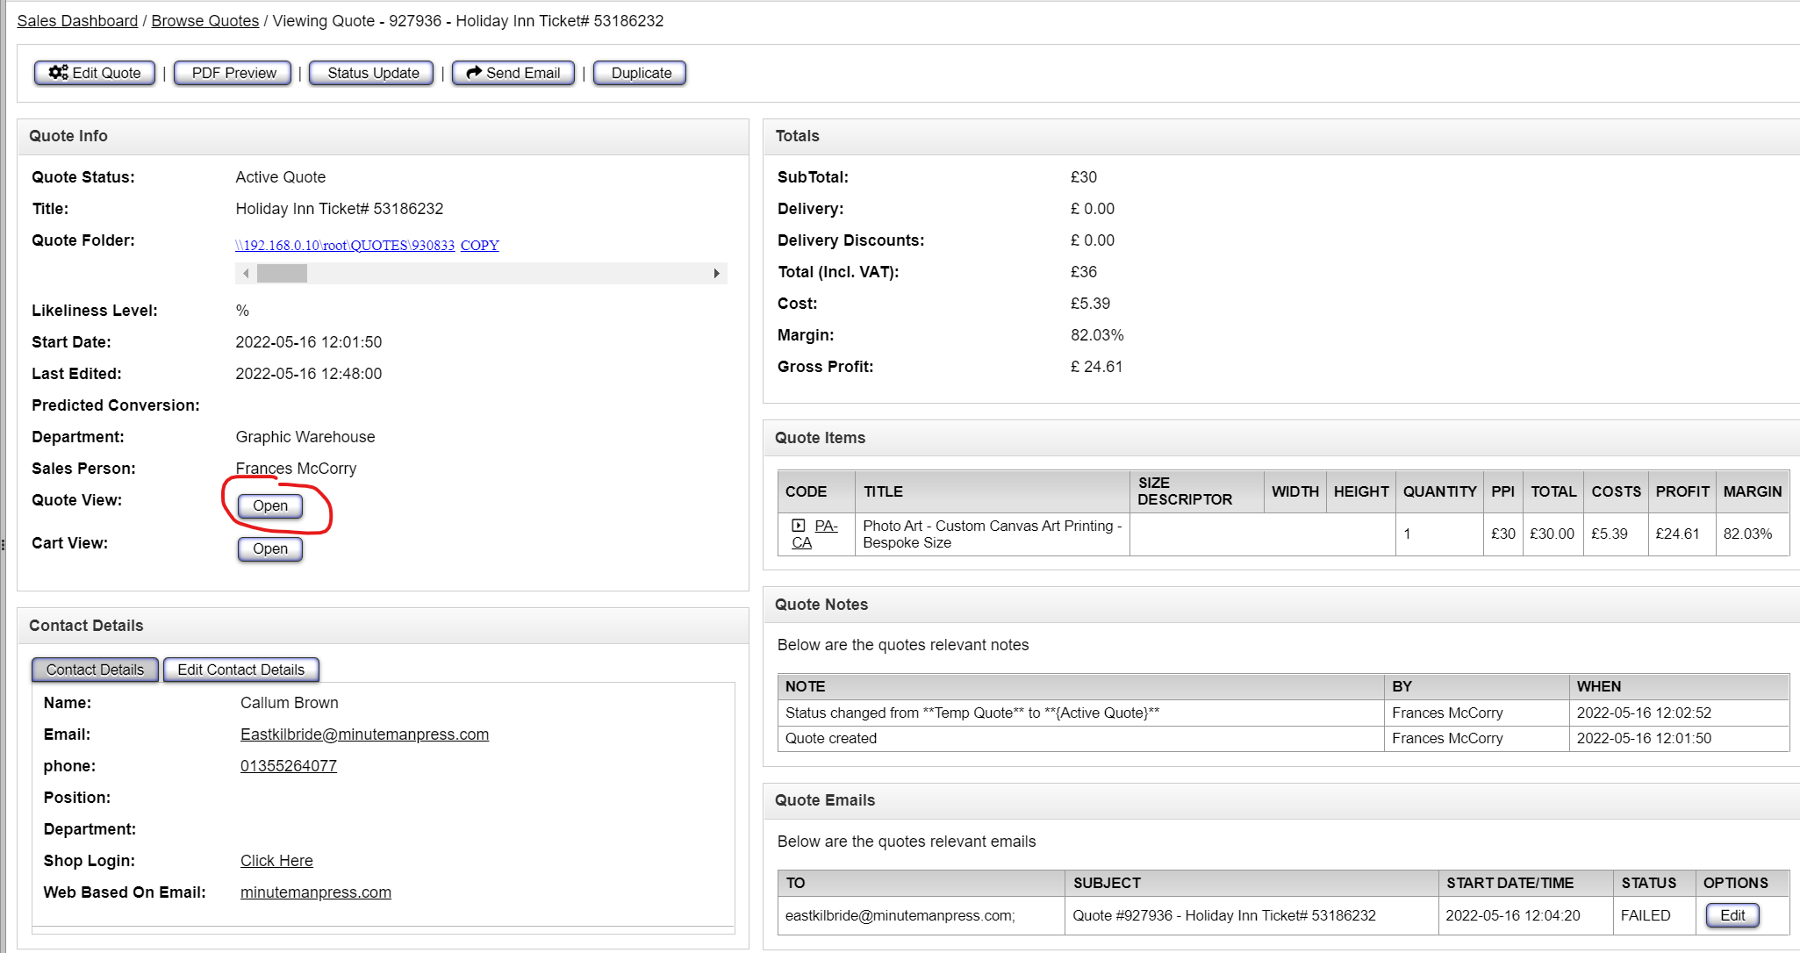
Task: Click contact name Callum Brown
Action: (x=290, y=703)
